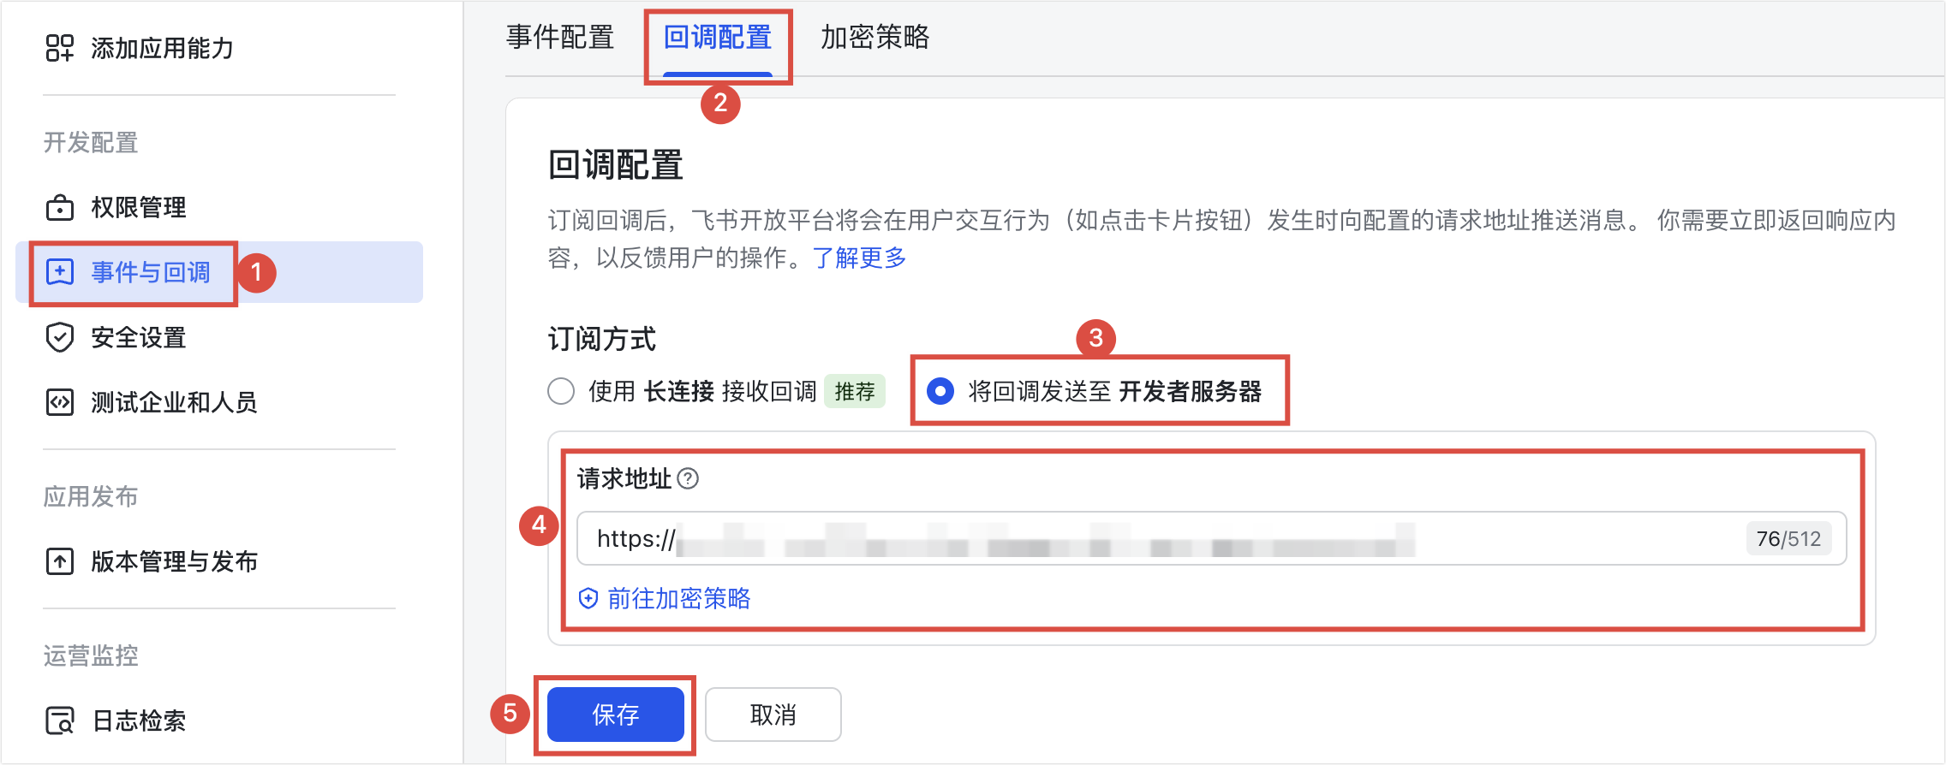Click the 添加应用能力 grid-plus icon
The height and width of the screenshot is (765, 1946).
click(60, 48)
